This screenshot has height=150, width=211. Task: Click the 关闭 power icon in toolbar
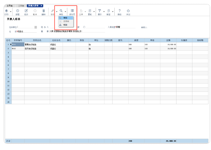pyautogui.click(x=128, y=11)
